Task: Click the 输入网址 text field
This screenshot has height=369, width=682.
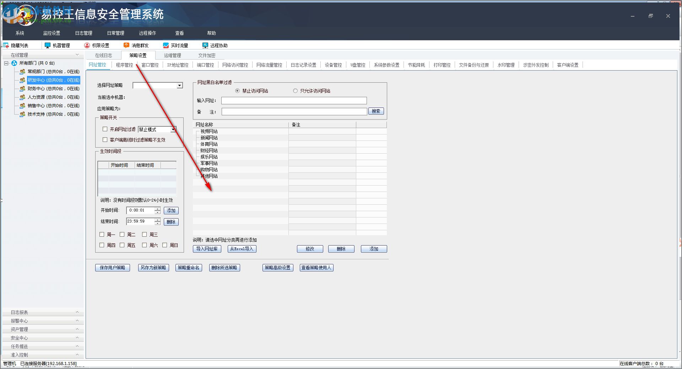Action: pyautogui.click(x=294, y=101)
